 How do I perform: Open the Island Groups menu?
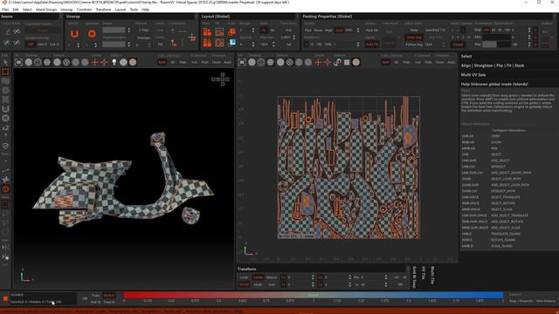[x=46, y=10]
